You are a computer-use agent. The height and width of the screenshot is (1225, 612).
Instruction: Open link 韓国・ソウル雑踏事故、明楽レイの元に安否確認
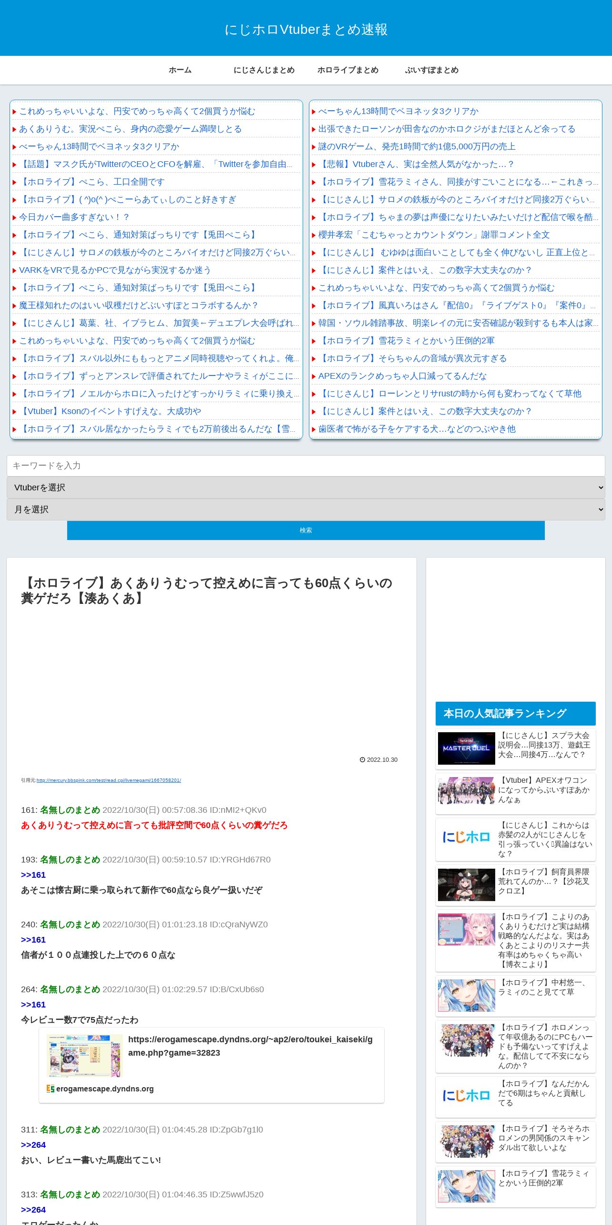[x=459, y=323]
